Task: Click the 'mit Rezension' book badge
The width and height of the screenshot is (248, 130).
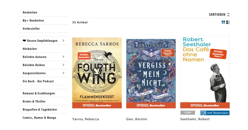Action: (x=215, y=113)
